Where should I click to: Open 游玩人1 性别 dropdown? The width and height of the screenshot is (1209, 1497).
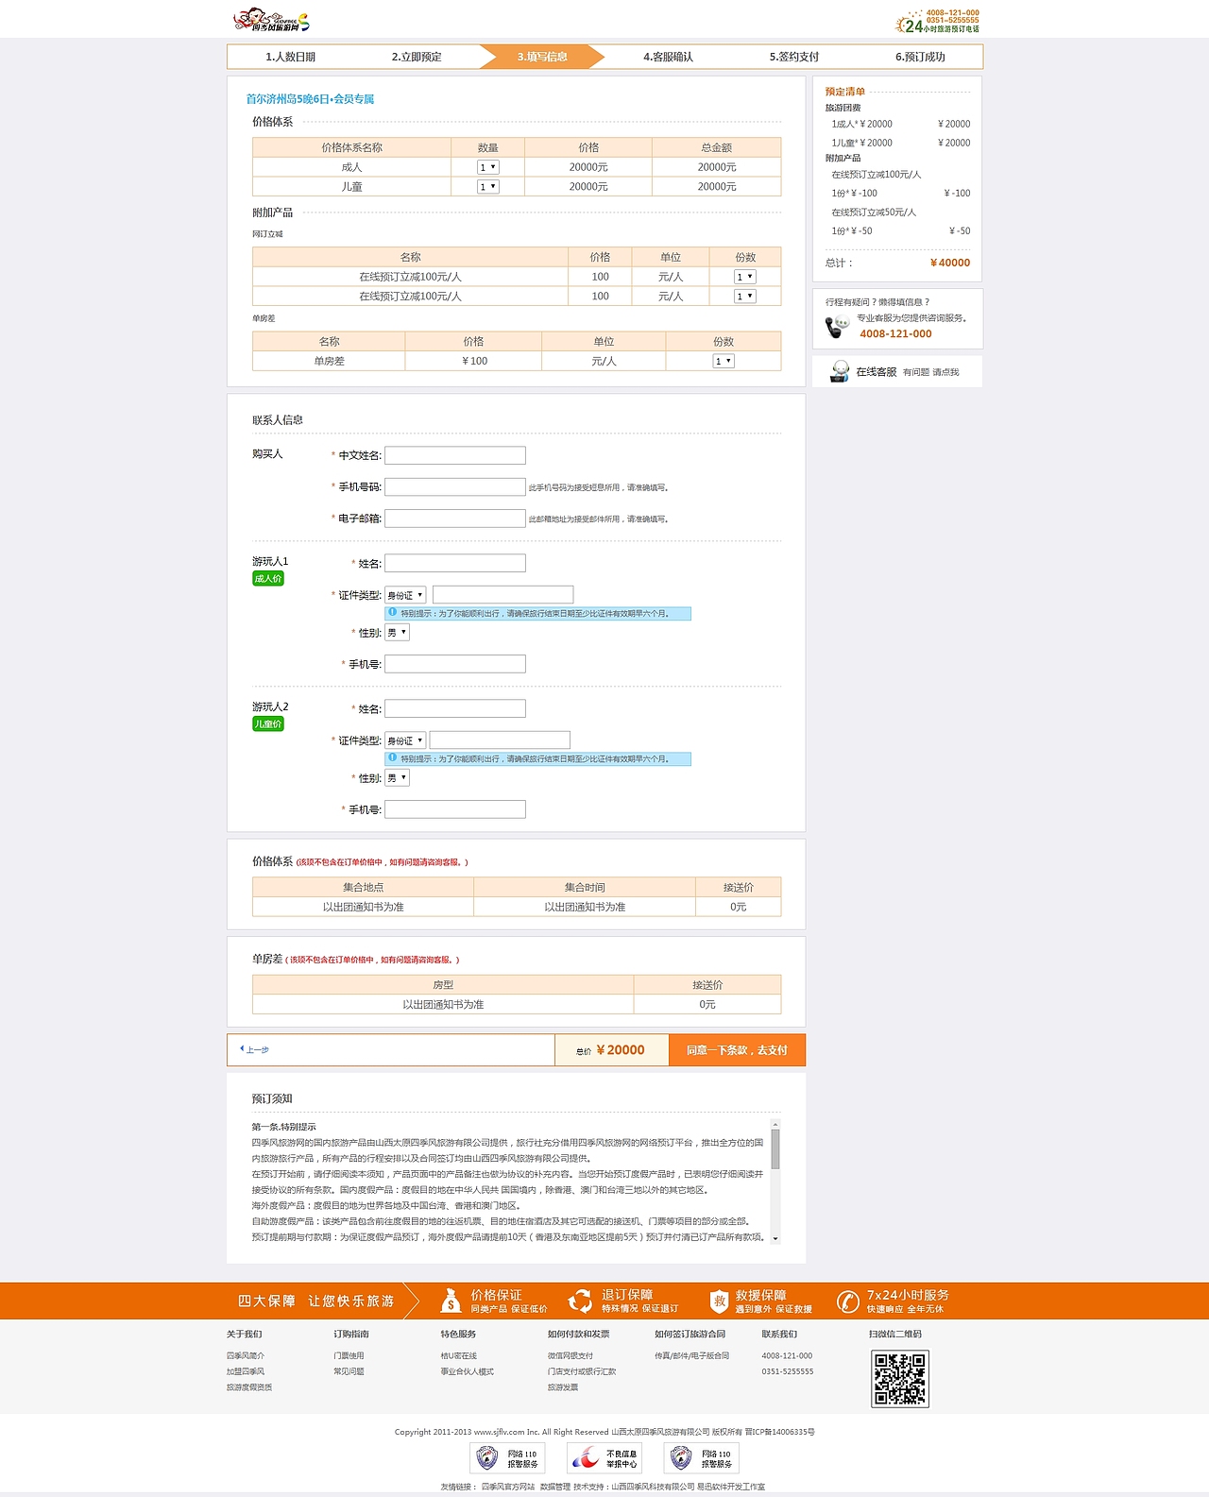click(397, 633)
